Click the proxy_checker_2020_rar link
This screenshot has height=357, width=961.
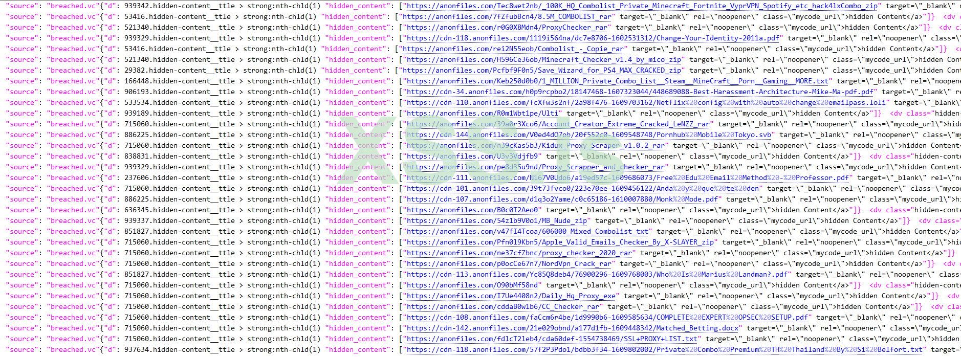point(519,253)
